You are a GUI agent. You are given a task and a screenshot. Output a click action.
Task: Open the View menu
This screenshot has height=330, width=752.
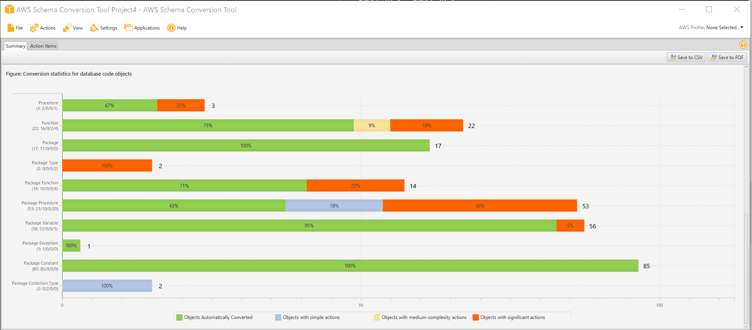tap(73, 28)
